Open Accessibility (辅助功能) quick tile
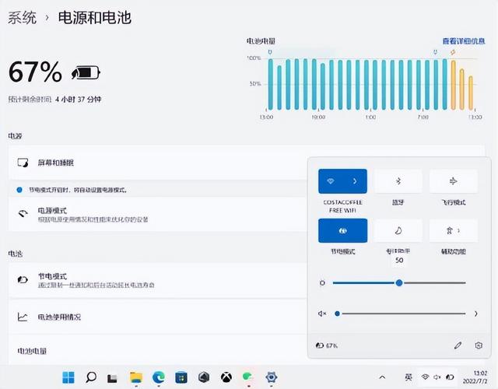 pos(454,230)
